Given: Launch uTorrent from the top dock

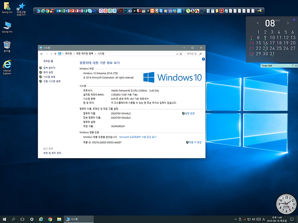Looking at the screenshot, I should [188, 11].
